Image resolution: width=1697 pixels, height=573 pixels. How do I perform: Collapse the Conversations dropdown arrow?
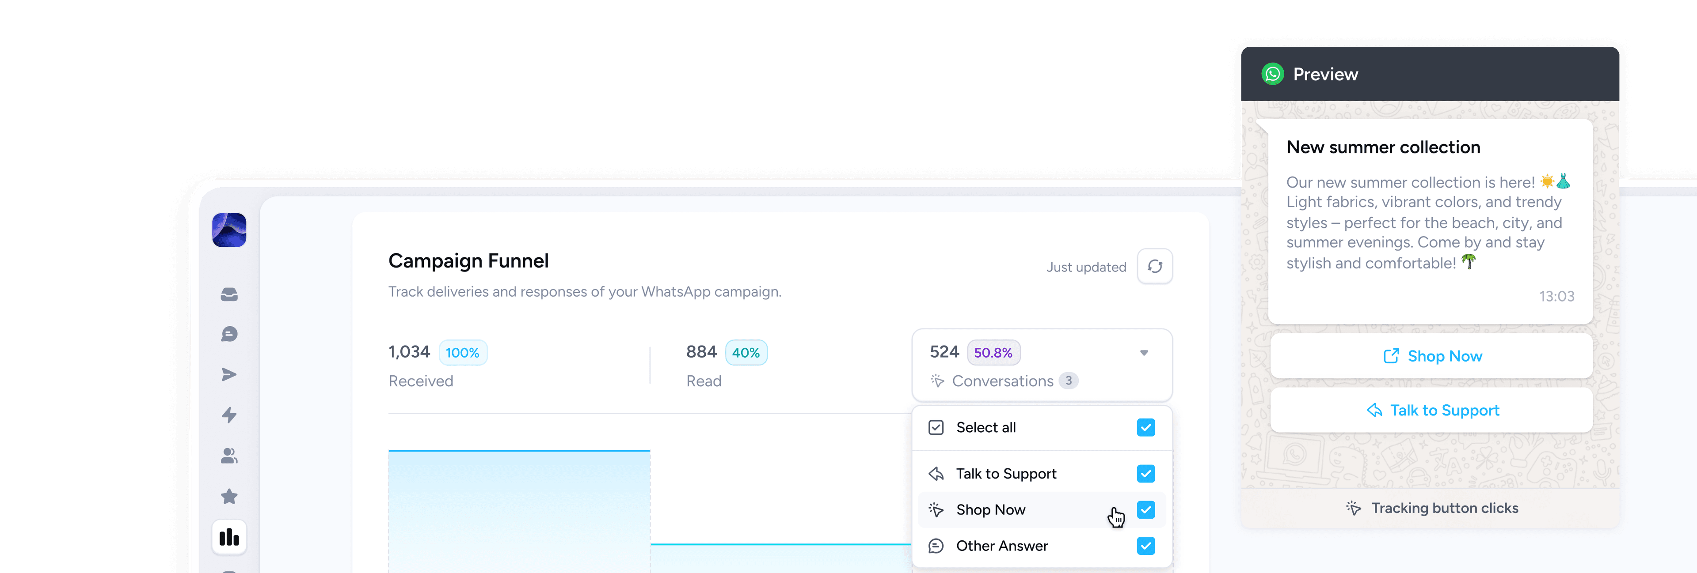click(1144, 353)
